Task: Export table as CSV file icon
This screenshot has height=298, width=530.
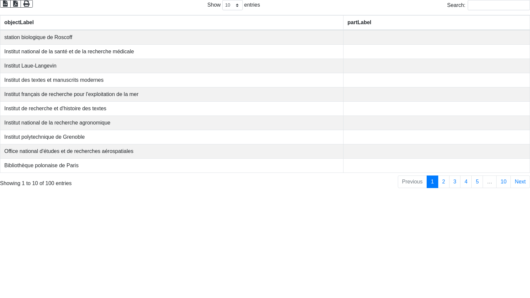Action: coord(5,4)
